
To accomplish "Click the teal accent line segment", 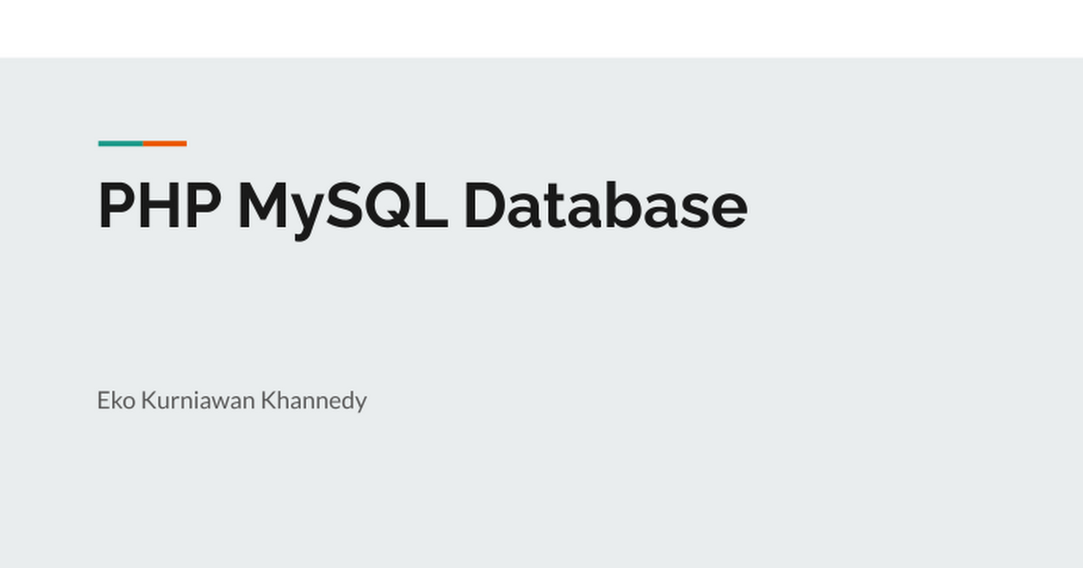I will (120, 143).
